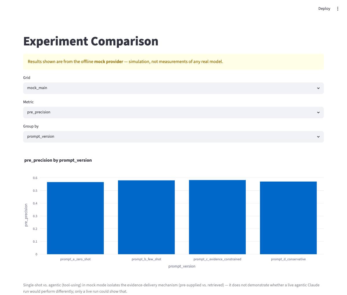Click the 0.3 y-axis tick label
Viewport: 347px width, 295px height.
pyautogui.click(x=35, y=216)
